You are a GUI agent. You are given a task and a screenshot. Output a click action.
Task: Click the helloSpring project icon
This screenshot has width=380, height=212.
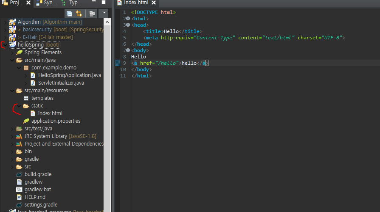(x=12, y=45)
